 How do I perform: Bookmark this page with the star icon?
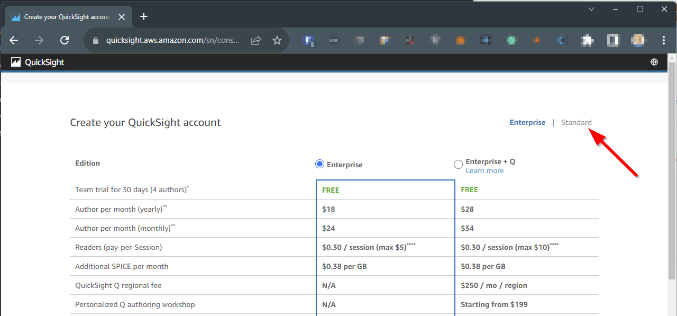(277, 40)
